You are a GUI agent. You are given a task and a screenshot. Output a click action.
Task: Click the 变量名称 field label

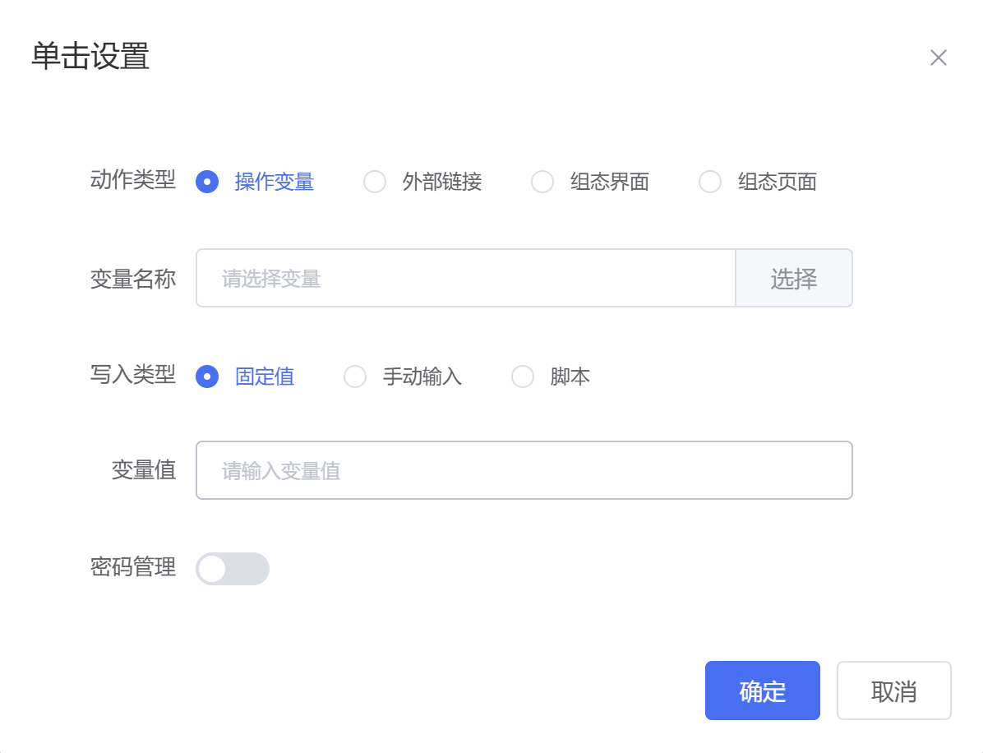(133, 279)
